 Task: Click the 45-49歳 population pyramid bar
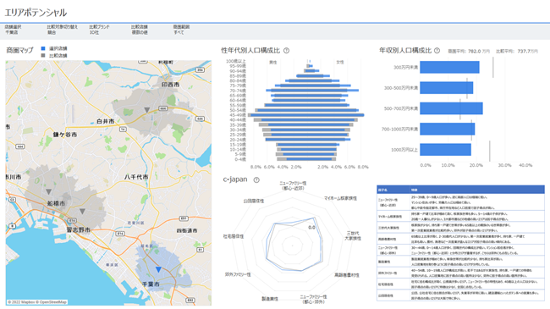pyautogui.click(x=305, y=115)
